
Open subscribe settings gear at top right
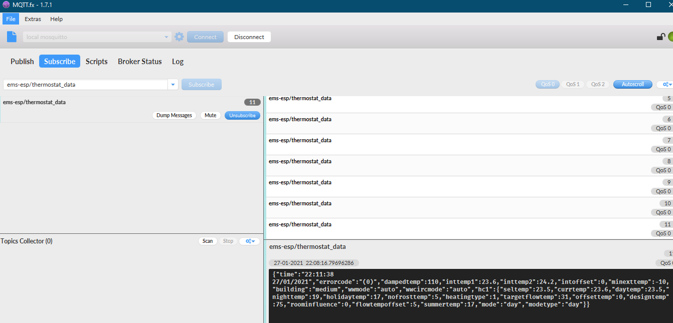(x=665, y=85)
